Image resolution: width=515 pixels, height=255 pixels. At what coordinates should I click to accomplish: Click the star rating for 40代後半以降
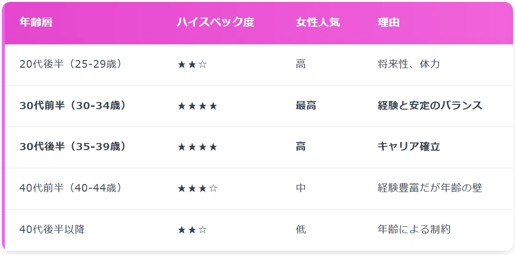(x=192, y=230)
